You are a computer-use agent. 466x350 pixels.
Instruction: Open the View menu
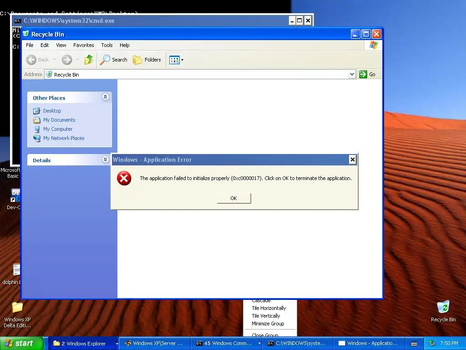click(x=61, y=45)
